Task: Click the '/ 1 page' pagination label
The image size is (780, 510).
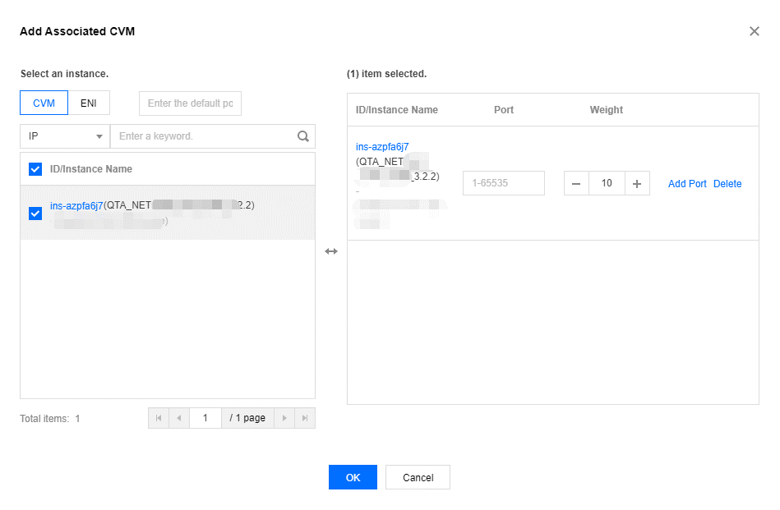Action: point(247,418)
